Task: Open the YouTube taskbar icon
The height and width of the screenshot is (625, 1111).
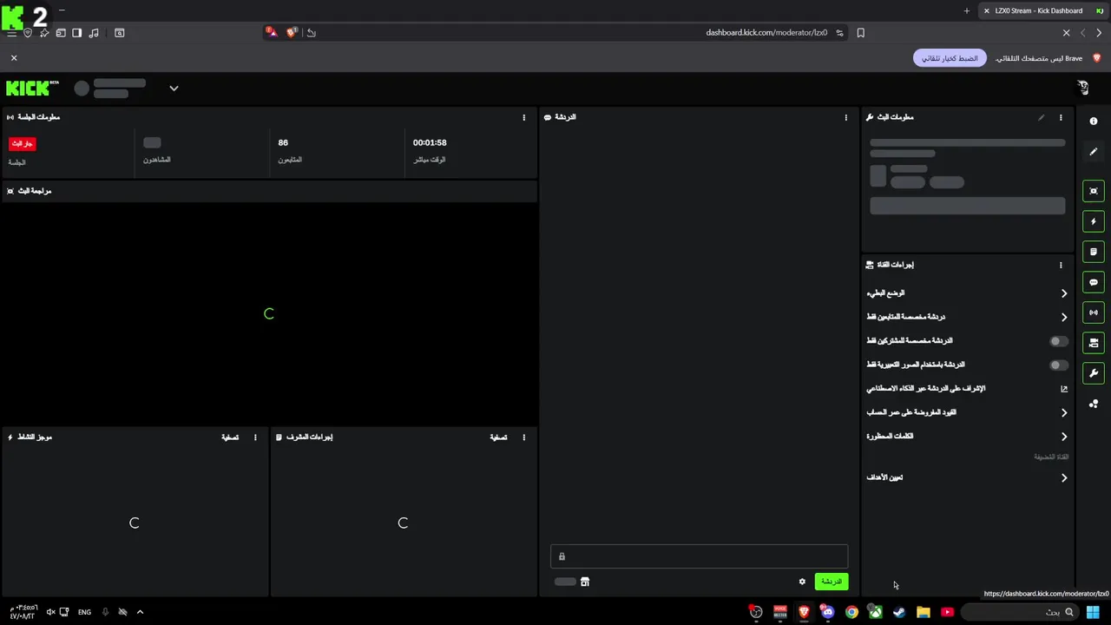Action: (947, 612)
